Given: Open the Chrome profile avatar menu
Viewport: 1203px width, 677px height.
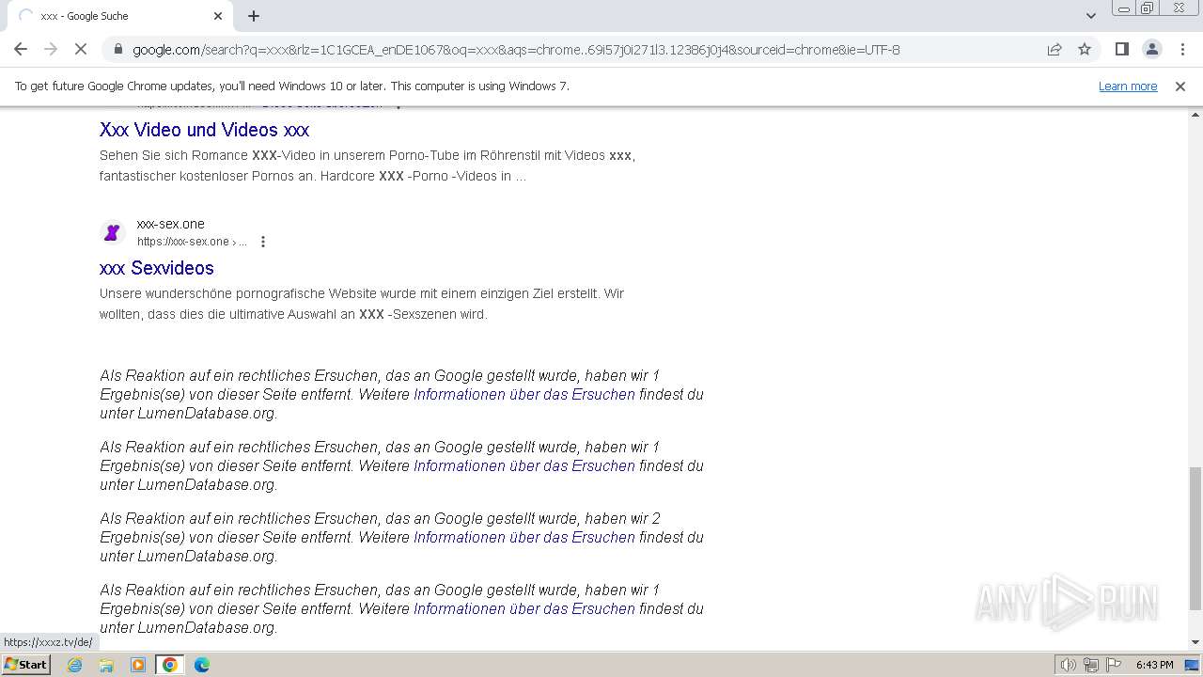Looking at the screenshot, I should pos(1151,49).
